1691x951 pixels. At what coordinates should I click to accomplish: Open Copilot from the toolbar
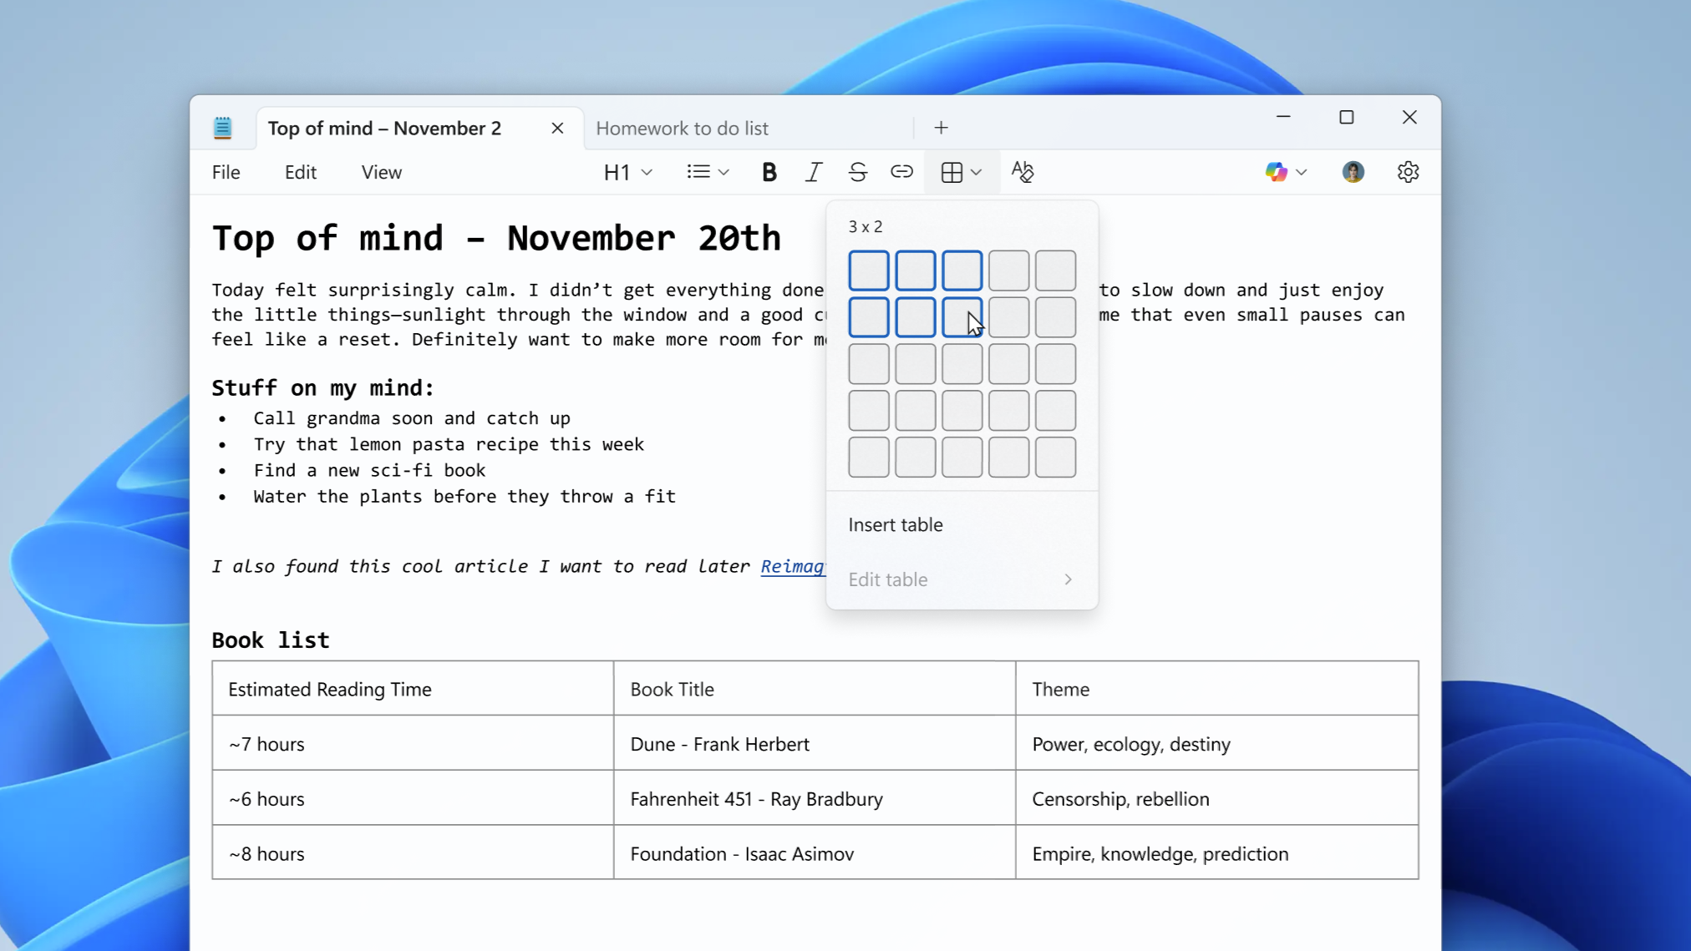click(1277, 171)
